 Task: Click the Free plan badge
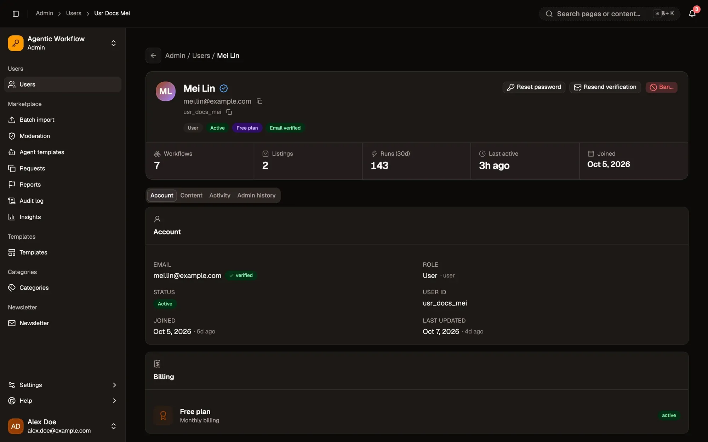tap(247, 128)
